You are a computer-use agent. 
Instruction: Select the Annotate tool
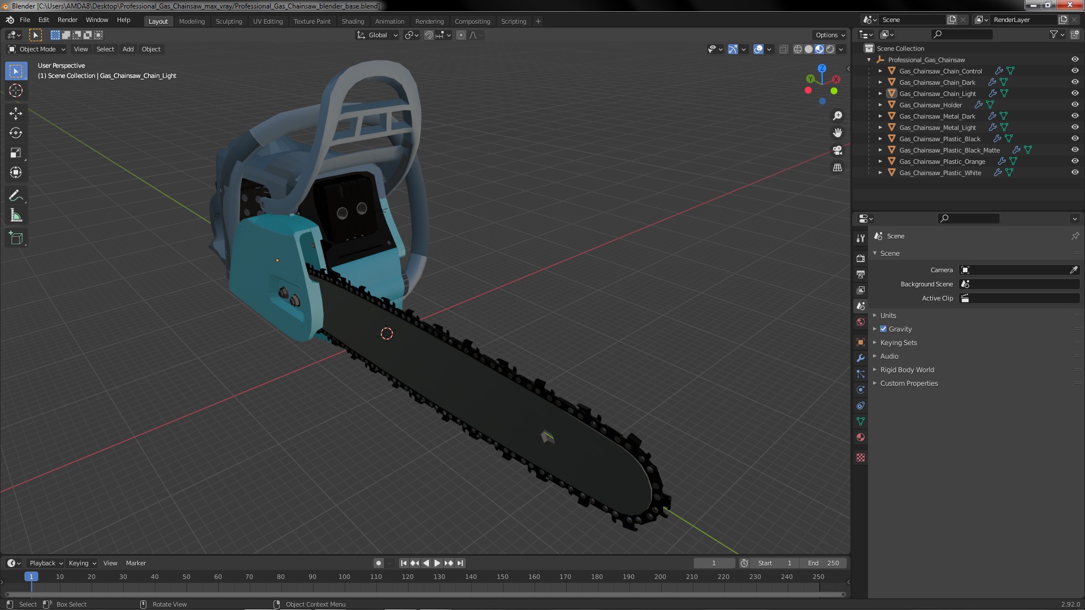tap(16, 196)
